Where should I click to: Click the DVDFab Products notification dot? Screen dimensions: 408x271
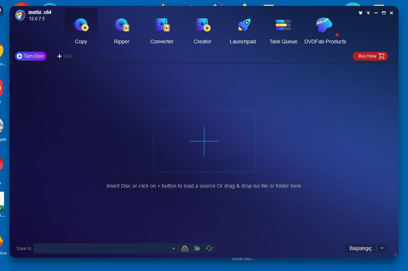pos(337,35)
